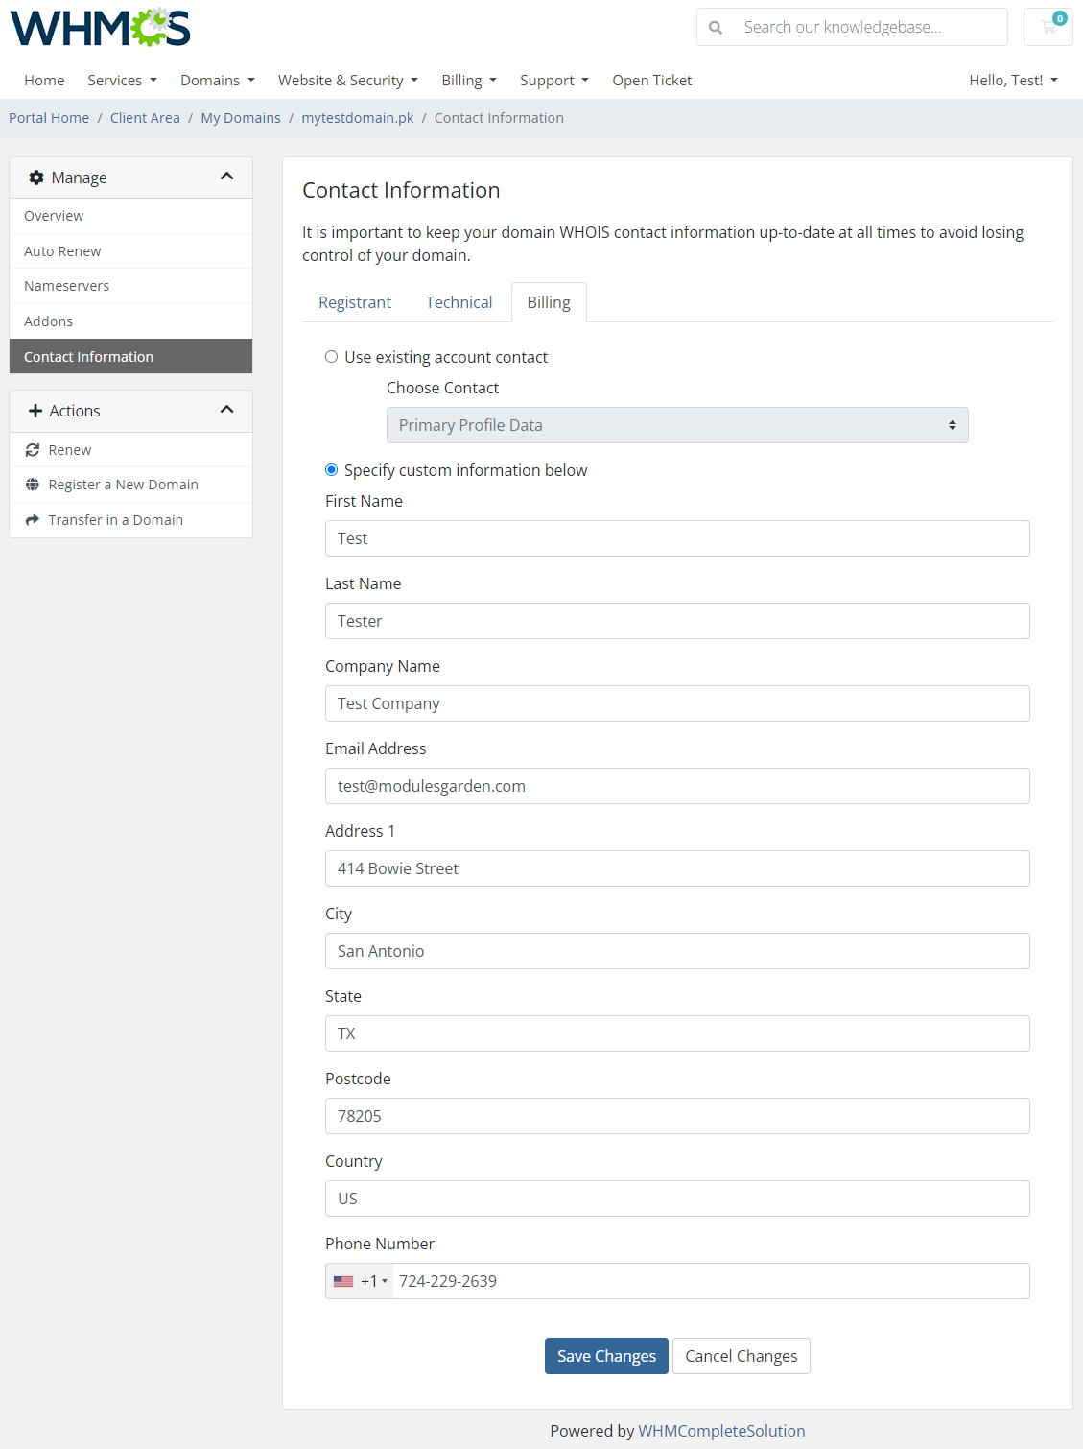Collapse the Actions sidebar panel chevron
Viewport: 1083px width, 1449px height.
click(226, 410)
